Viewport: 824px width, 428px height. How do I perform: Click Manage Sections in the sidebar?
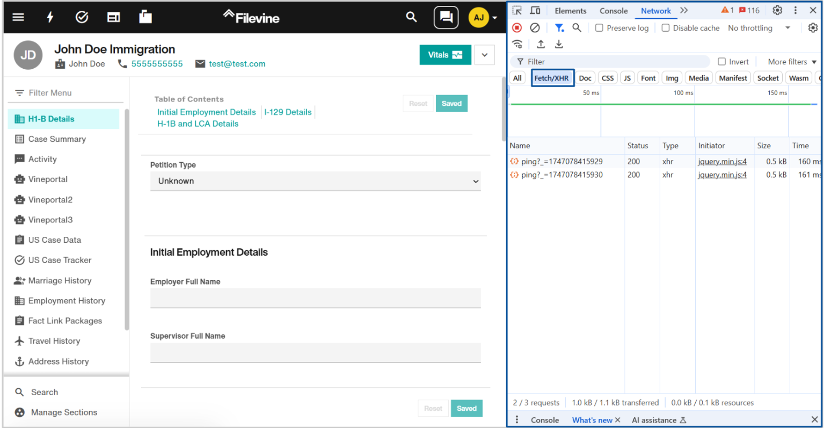point(64,412)
